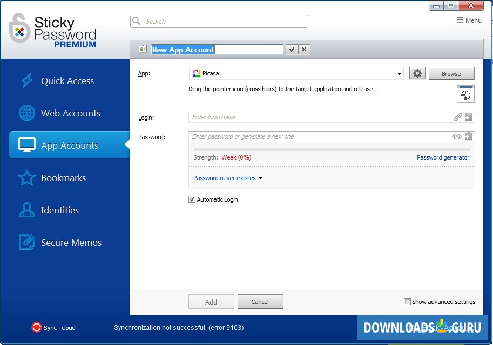493x345 pixels.
Task: Click the App Accounts monitor icon
Action: 26,145
